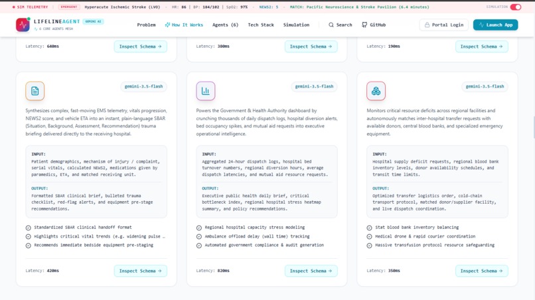Open Inspect Schema for the 820ms latency card

coord(311,271)
